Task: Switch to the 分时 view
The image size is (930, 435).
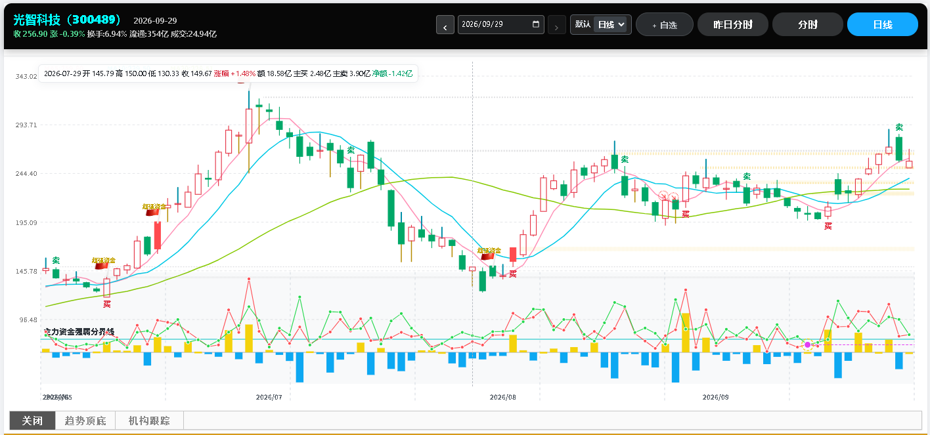Action: [x=808, y=25]
